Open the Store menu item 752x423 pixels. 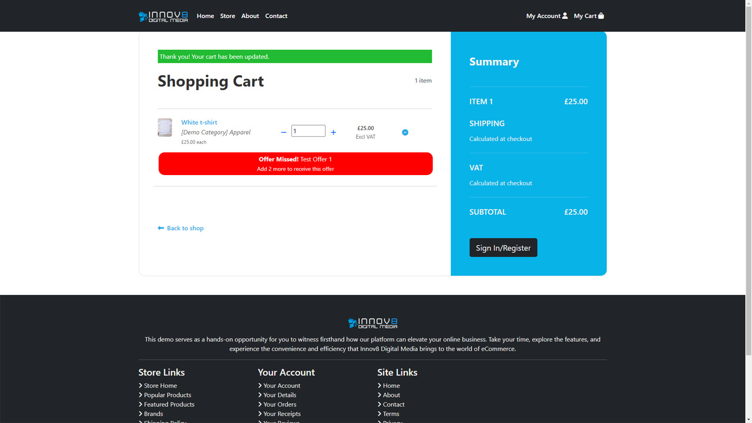pos(227,16)
